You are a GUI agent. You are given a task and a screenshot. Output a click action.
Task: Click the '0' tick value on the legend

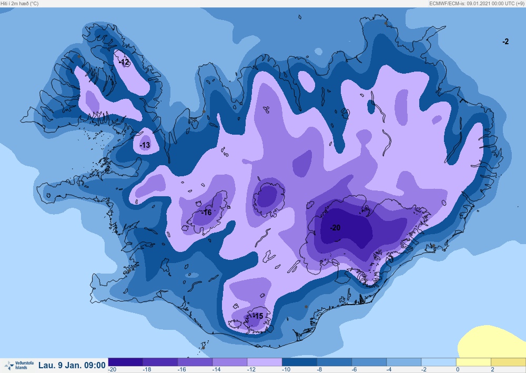[458, 370]
